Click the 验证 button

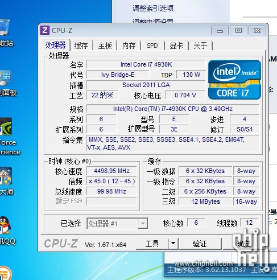coord(200,244)
